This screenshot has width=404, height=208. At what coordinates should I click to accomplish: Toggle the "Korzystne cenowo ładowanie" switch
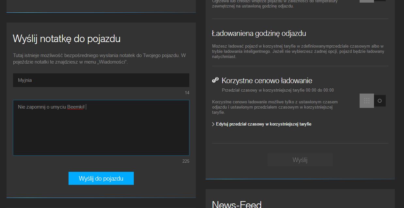click(x=373, y=101)
